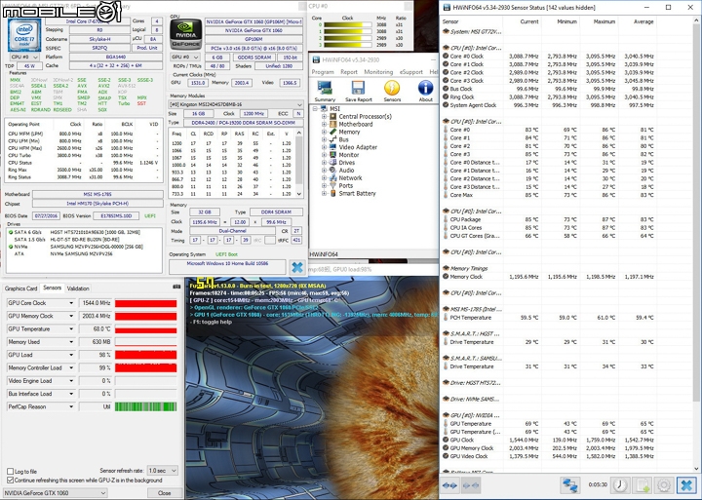The height and width of the screenshot is (500, 702).
Task: Open the NVIDIA GeForce GTX 1060 device dropdown
Action: 55,493
